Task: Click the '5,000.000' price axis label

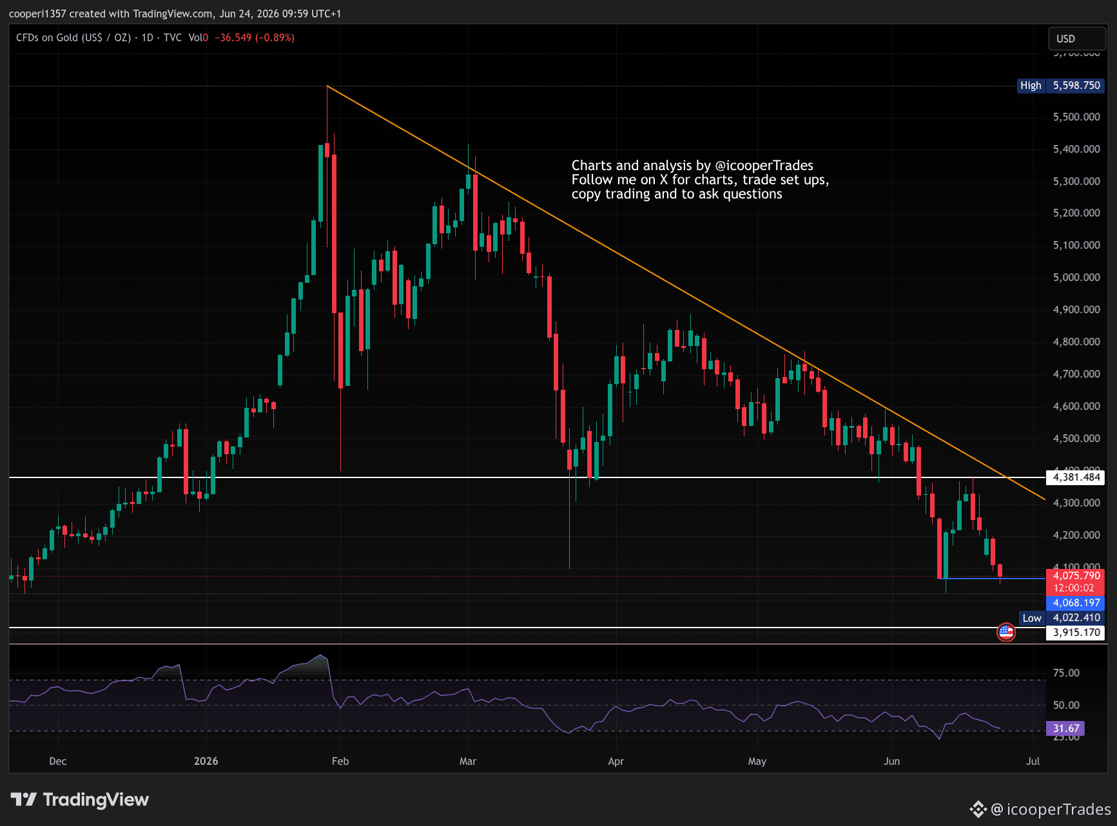Action: [1076, 278]
